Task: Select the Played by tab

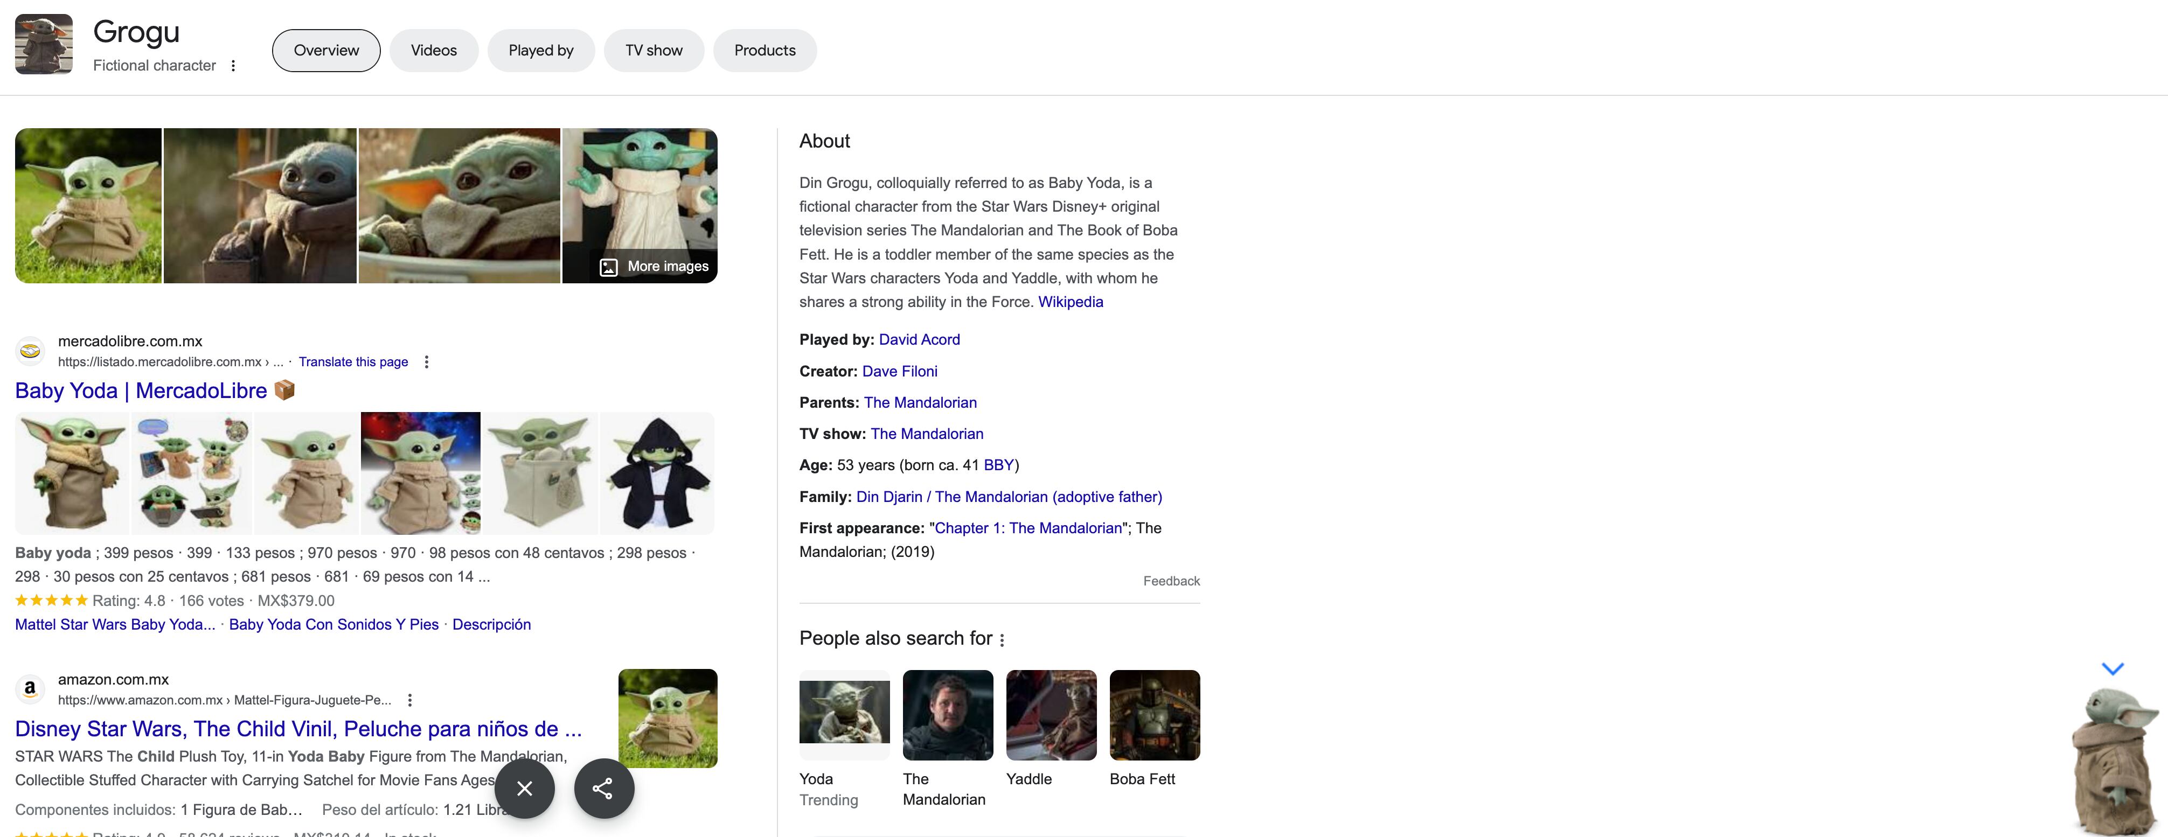Action: pos(540,51)
